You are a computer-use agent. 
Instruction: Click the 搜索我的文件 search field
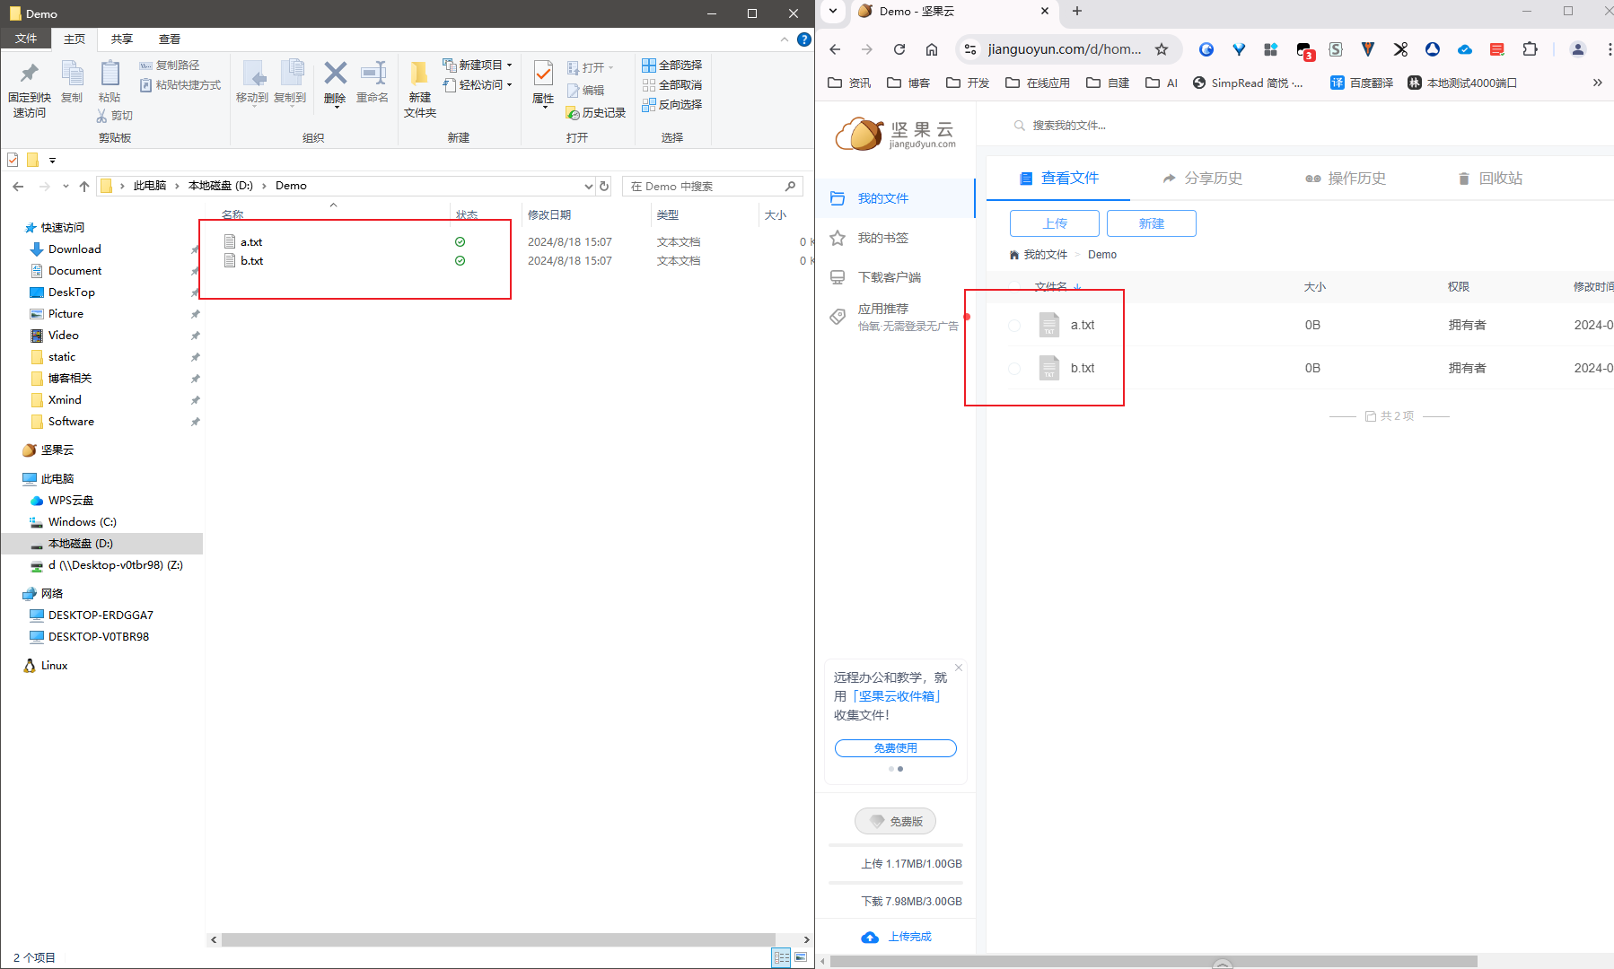click(x=1069, y=126)
